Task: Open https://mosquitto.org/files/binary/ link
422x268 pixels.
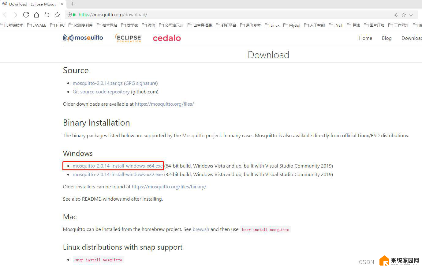Action: [x=169, y=187]
